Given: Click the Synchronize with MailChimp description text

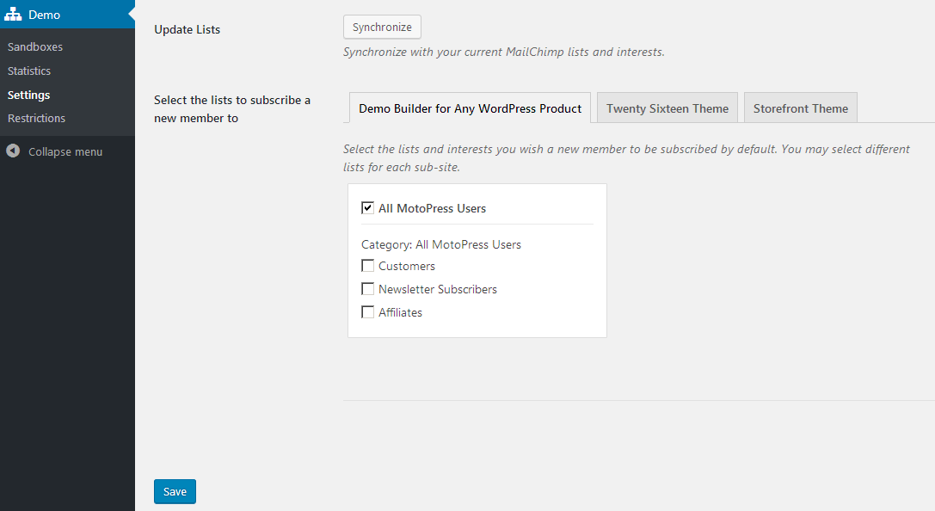Looking at the screenshot, I should tap(504, 52).
